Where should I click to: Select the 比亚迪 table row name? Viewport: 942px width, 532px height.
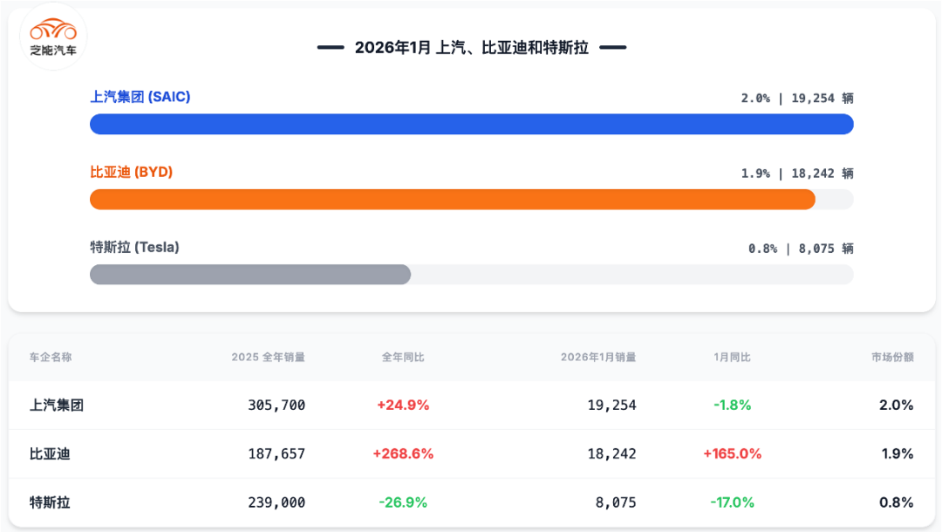coord(50,454)
